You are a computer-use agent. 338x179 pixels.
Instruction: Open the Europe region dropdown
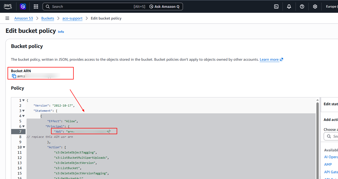(331, 7)
